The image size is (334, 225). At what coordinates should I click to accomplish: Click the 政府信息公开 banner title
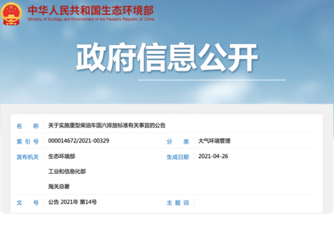point(167,57)
